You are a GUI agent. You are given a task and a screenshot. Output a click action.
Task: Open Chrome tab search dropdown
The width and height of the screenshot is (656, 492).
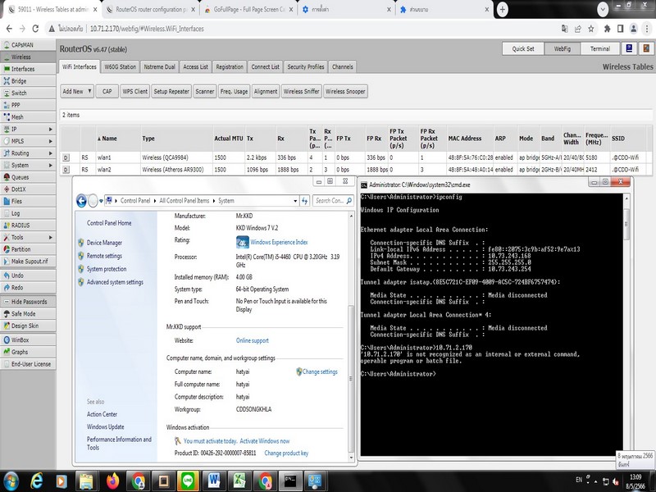pyautogui.click(x=603, y=9)
